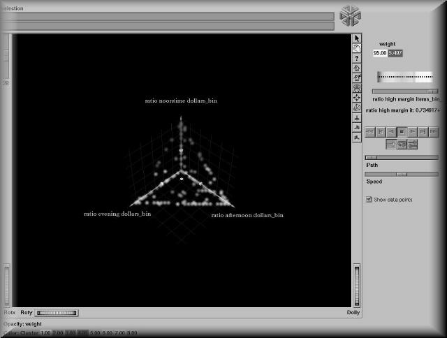Click the ratio noontime dollars_bin axis label
447x338 pixels.
(181, 101)
